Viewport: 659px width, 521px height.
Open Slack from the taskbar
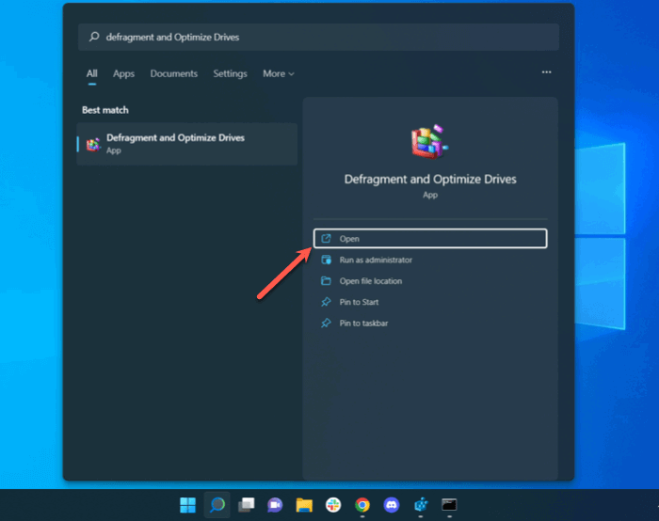click(x=333, y=505)
